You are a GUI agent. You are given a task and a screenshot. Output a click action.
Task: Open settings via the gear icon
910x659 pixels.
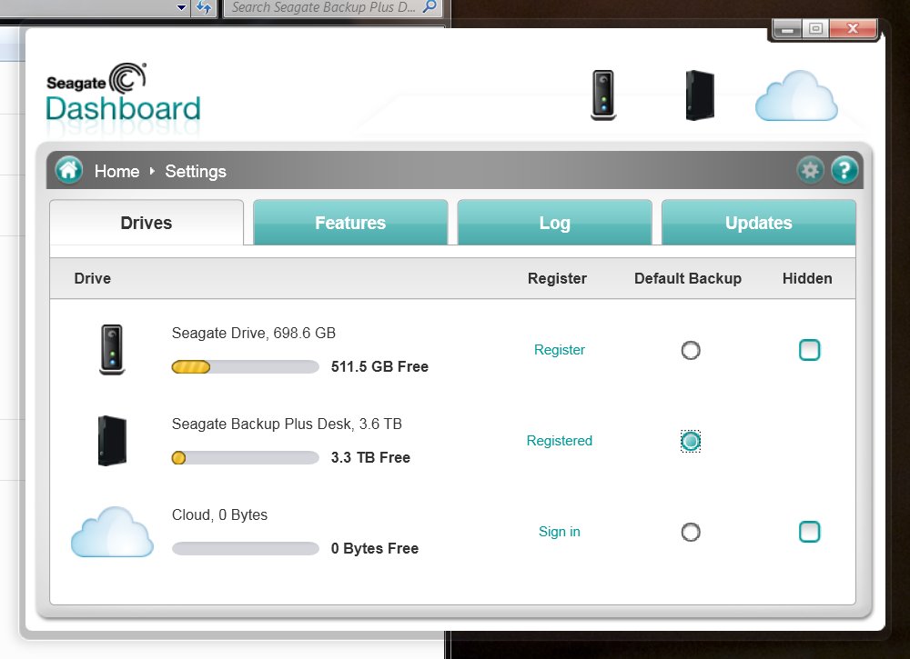(x=810, y=170)
